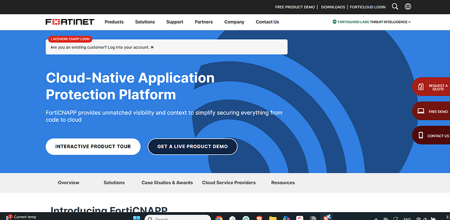The width and height of the screenshot is (450, 220).
Task: Open Brave browser from the taskbar
Action: tap(259, 218)
